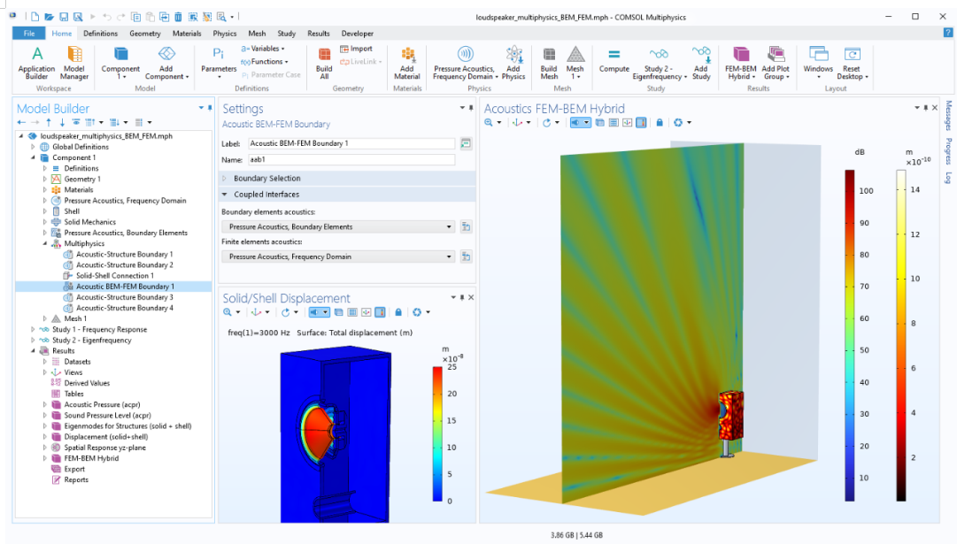Click rotate icon in Solid/Shell Displacement toolbar
Screen dimensions: 957x544
[x=286, y=312]
